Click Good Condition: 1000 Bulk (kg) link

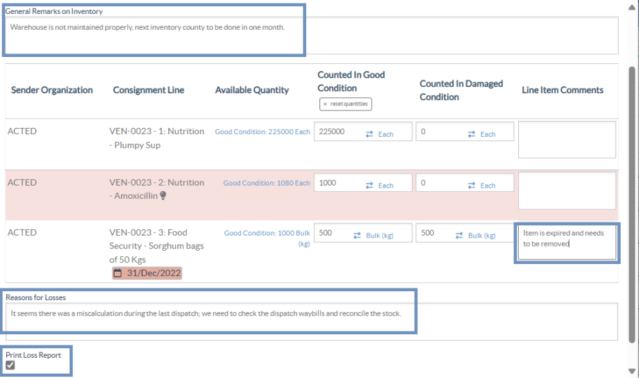267,238
